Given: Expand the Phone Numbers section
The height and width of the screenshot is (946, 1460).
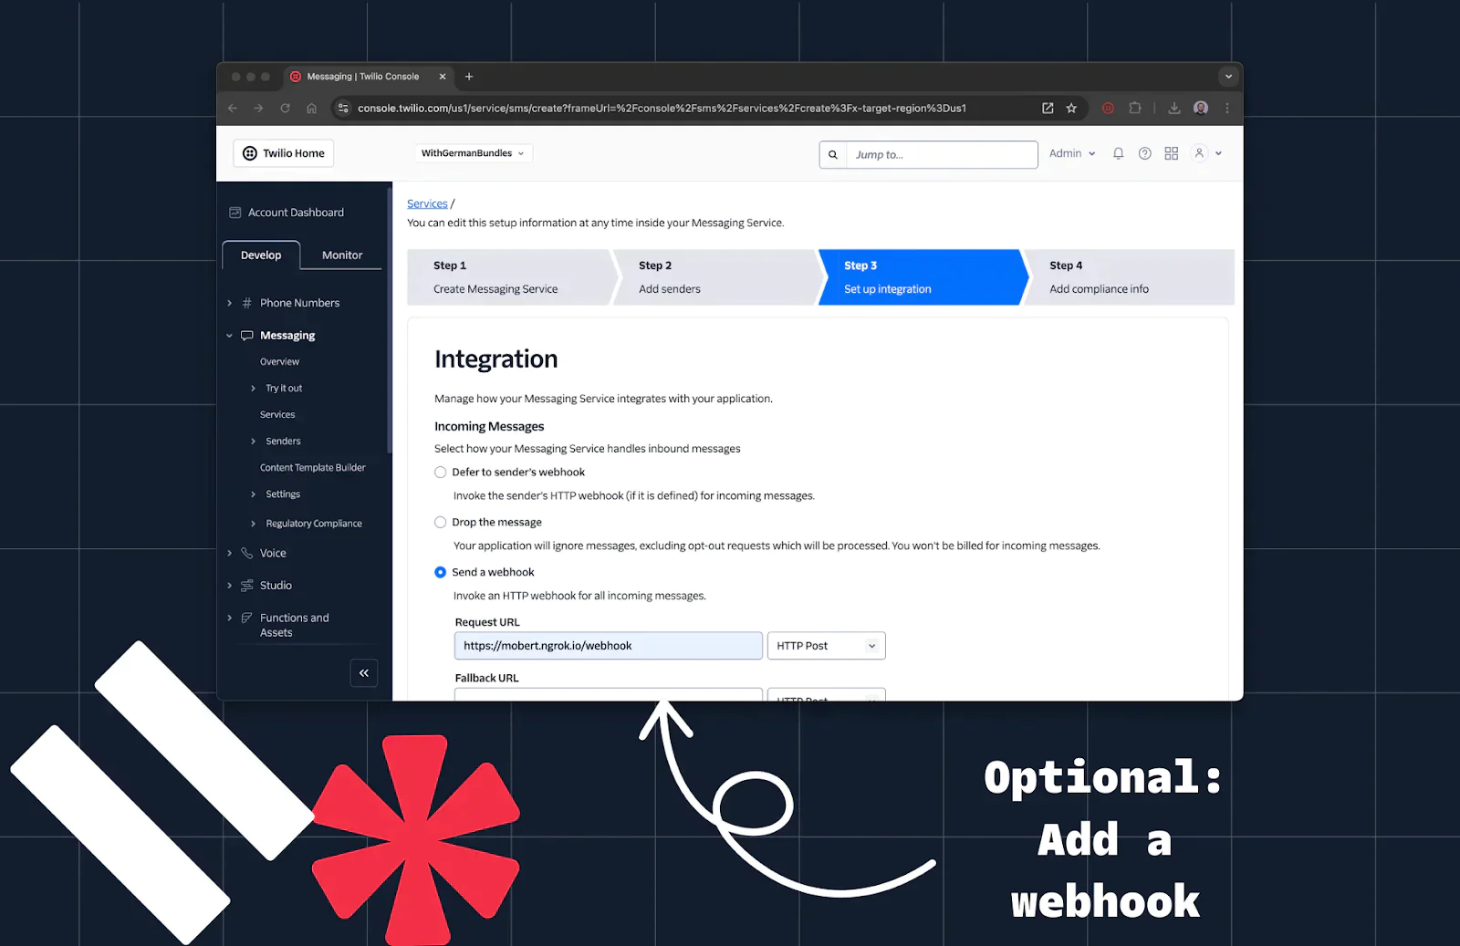Looking at the screenshot, I should (x=229, y=303).
